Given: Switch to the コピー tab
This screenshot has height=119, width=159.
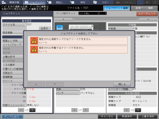Looking at the screenshot, I should point(102,2).
